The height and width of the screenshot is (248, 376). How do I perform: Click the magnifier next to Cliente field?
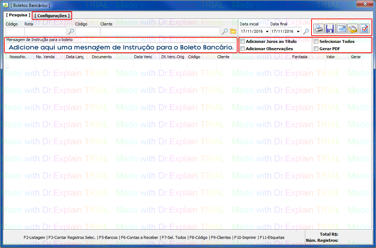[225, 32]
